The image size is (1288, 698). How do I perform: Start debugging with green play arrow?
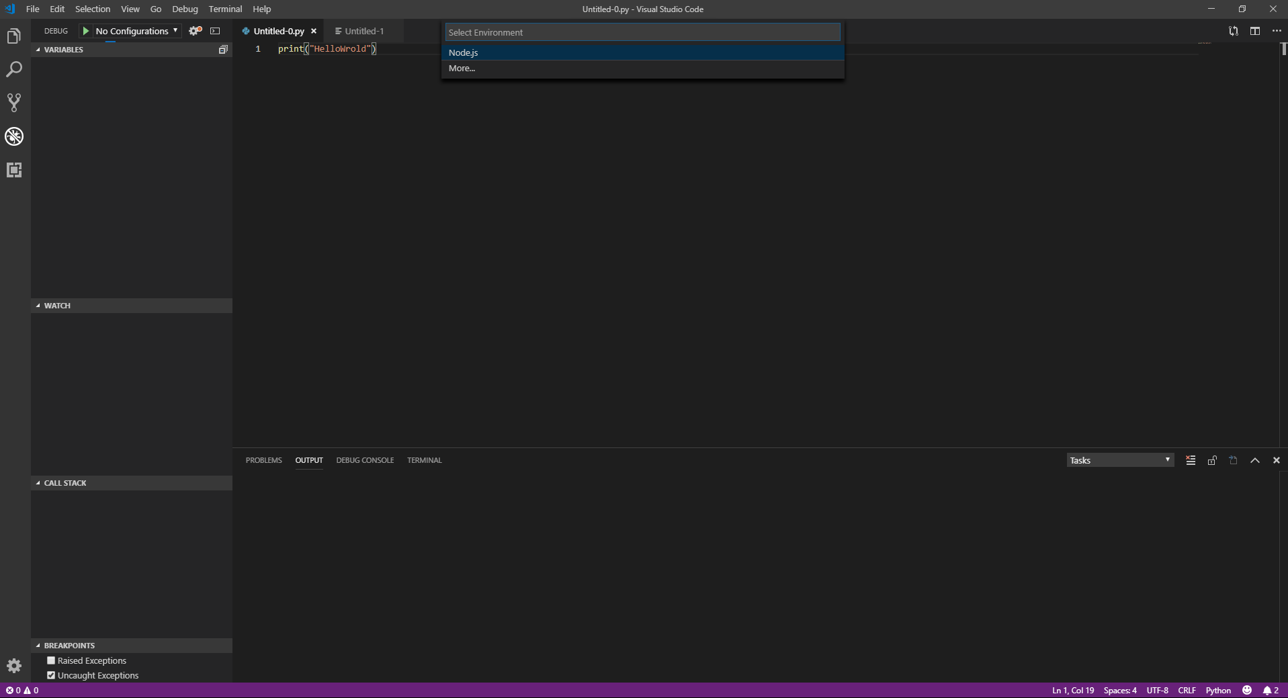[x=86, y=31]
